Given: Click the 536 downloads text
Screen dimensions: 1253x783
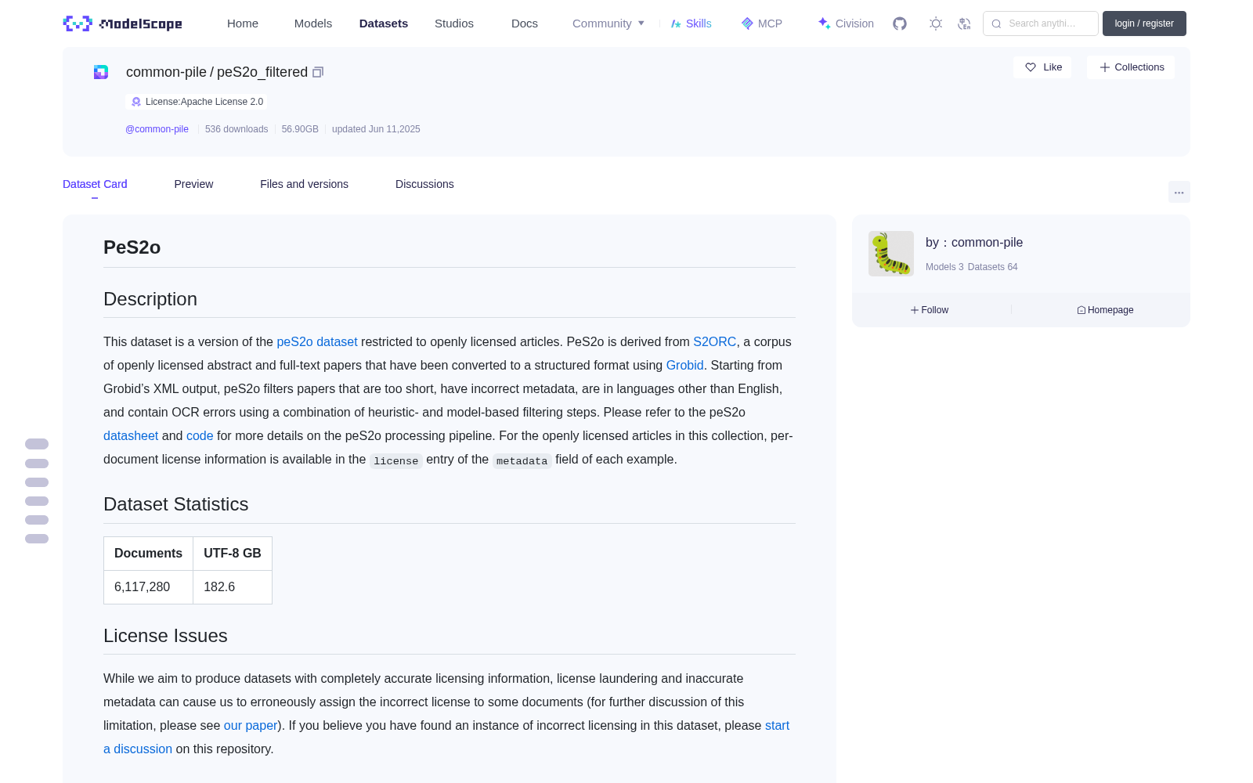Looking at the screenshot, I should point(237,129).
